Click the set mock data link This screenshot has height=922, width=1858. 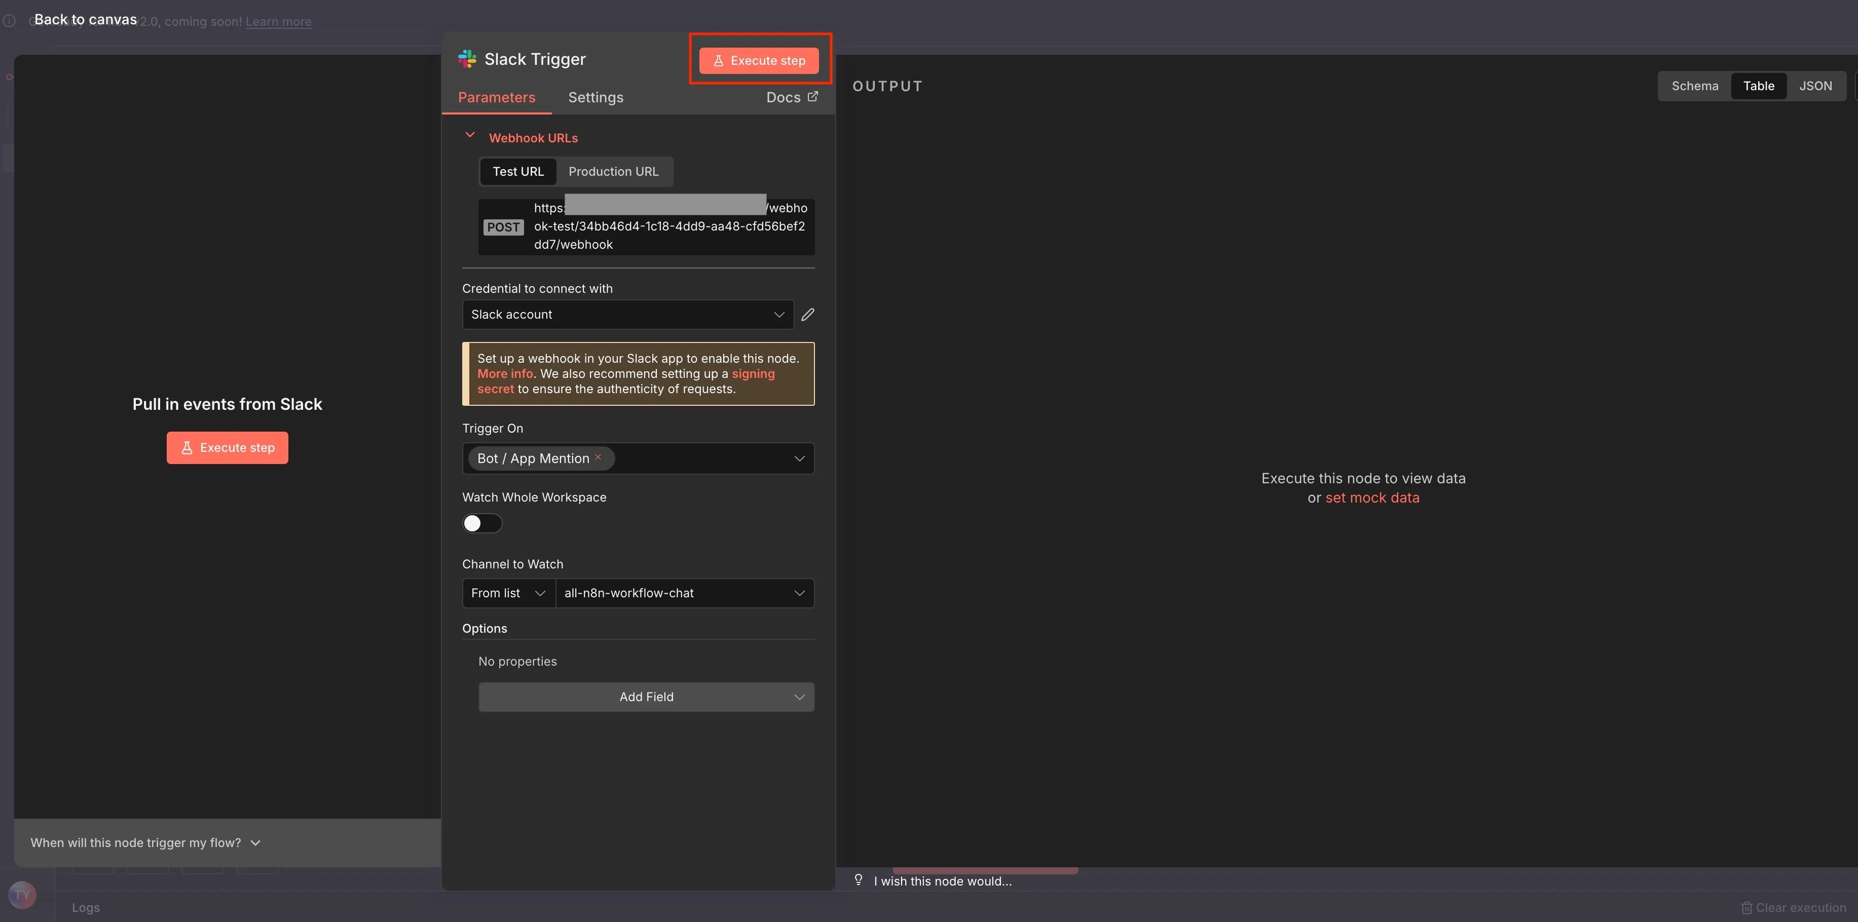point(1372,498)
